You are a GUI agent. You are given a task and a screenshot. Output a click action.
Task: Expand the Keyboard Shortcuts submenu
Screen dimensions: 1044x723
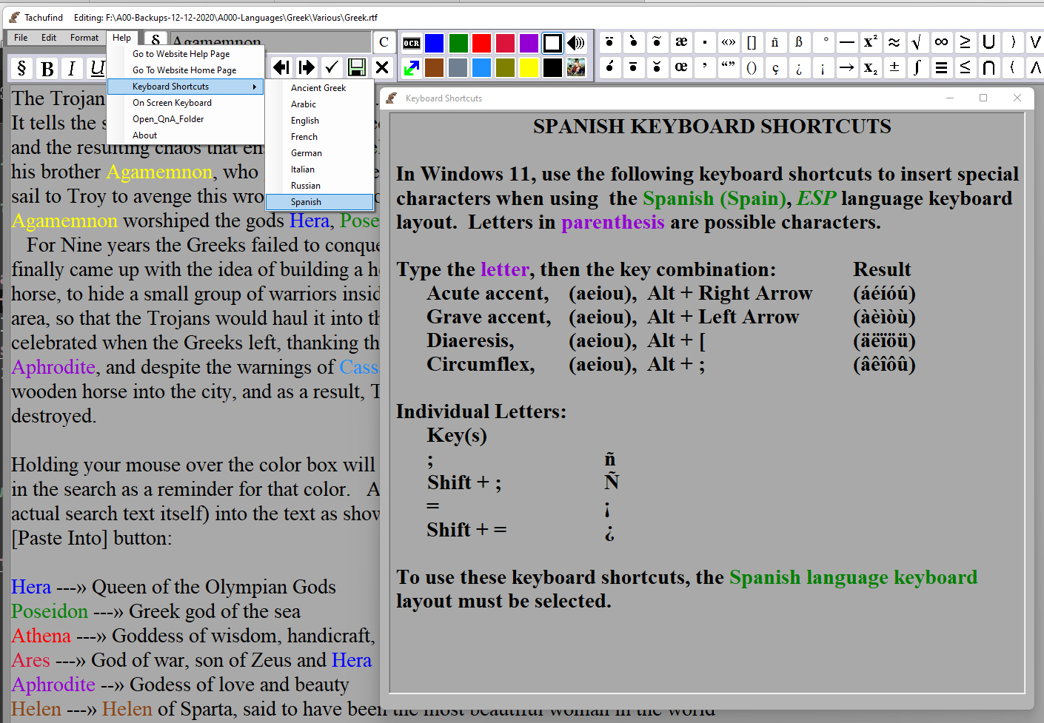tap(170, 87)
